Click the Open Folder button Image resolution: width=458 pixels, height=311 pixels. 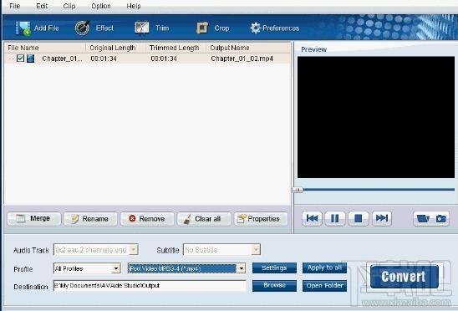(324, 286)
